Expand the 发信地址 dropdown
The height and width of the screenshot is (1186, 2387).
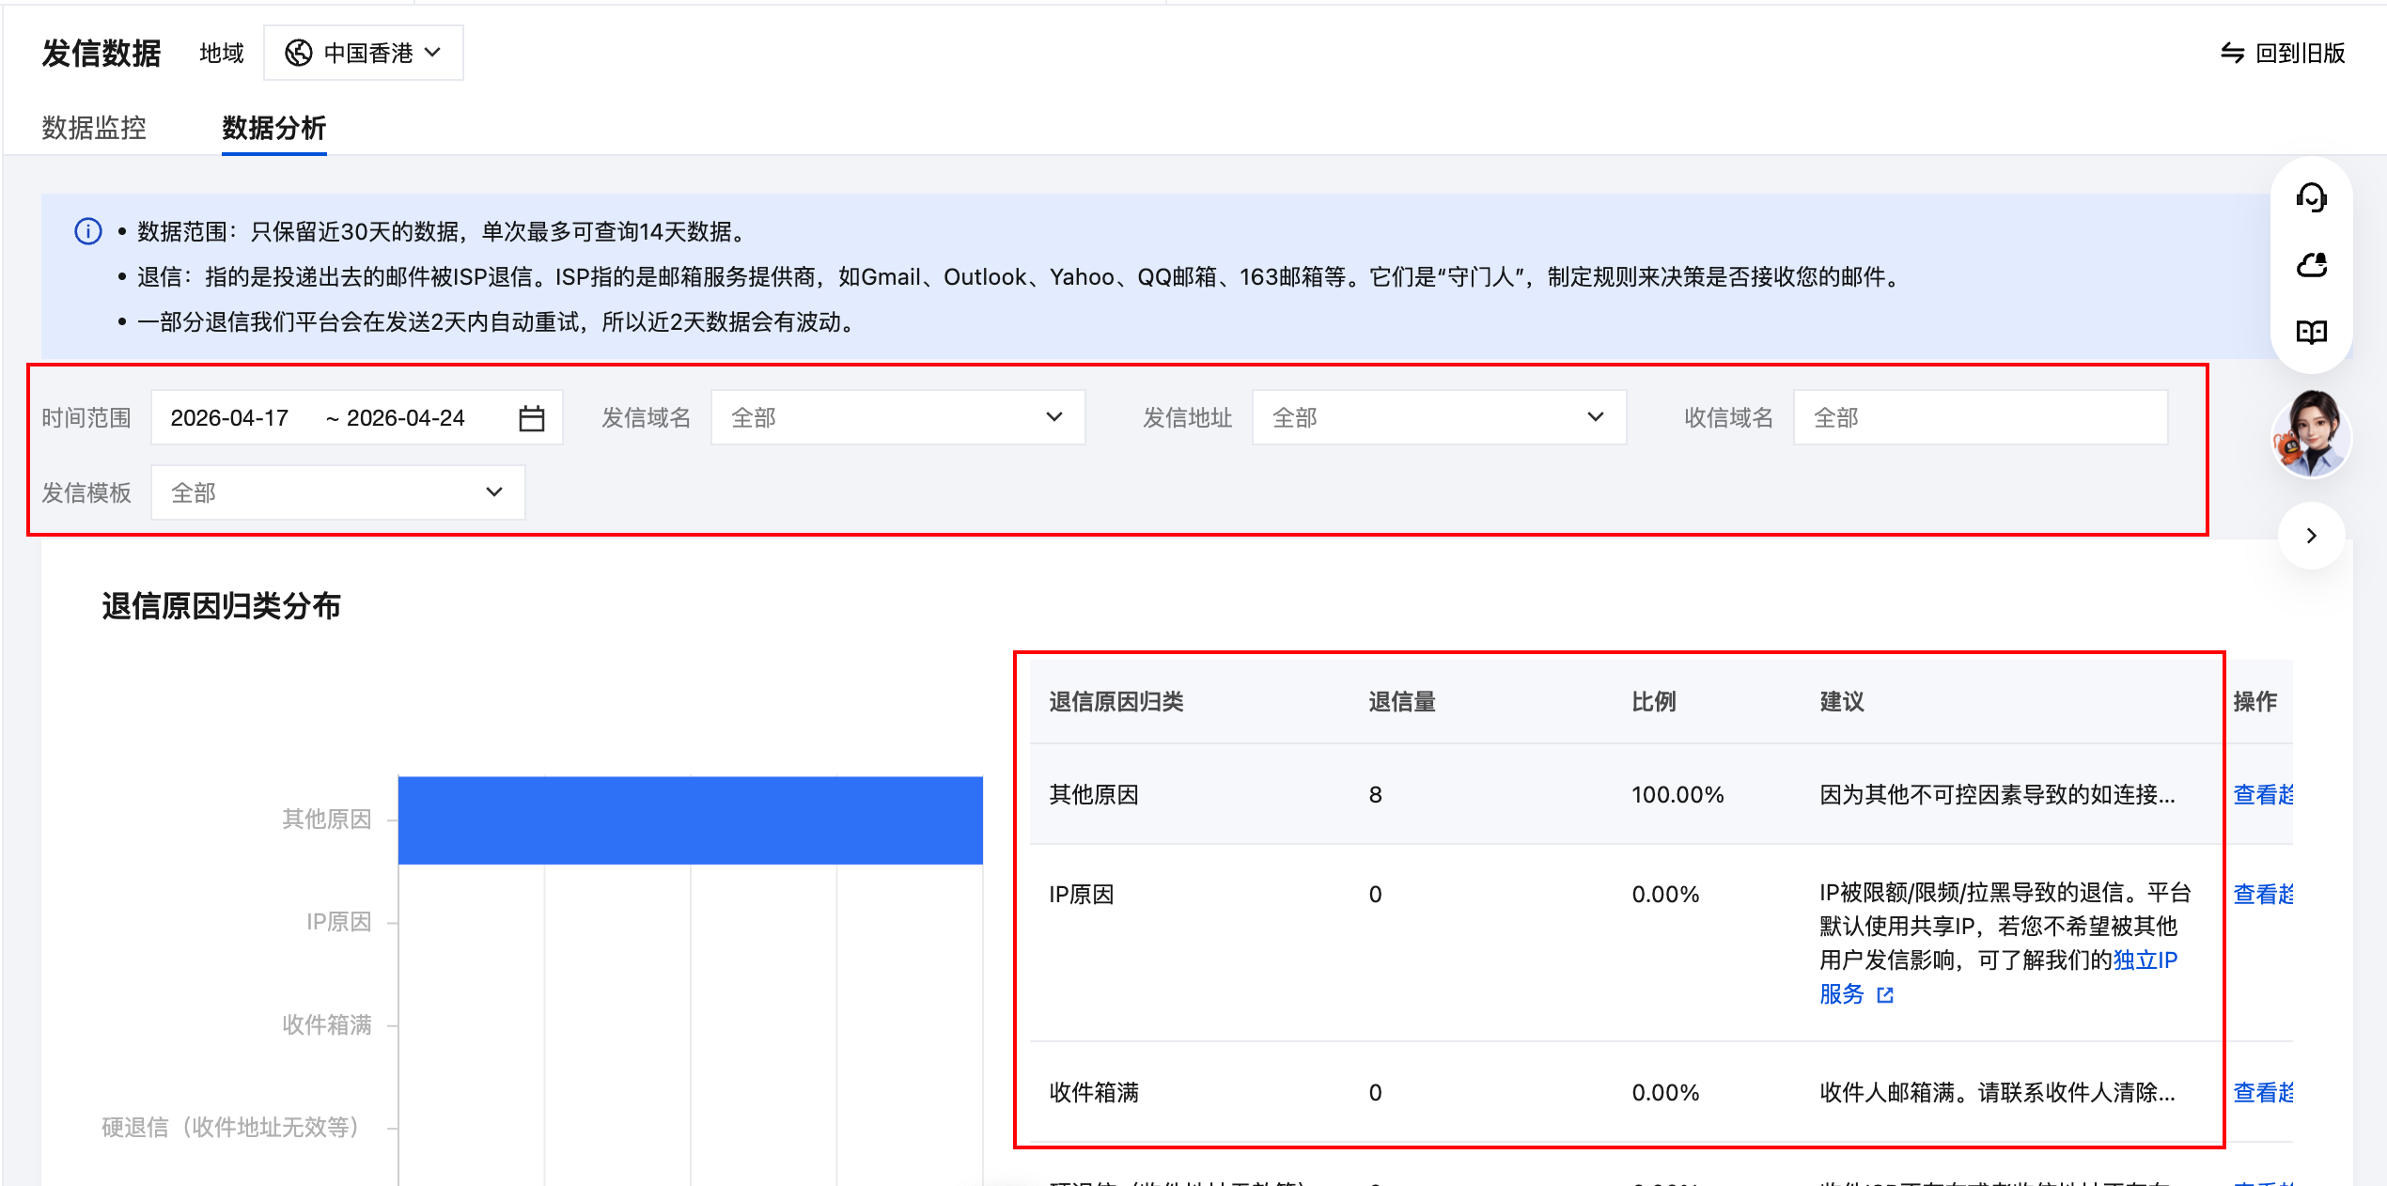1439,417
